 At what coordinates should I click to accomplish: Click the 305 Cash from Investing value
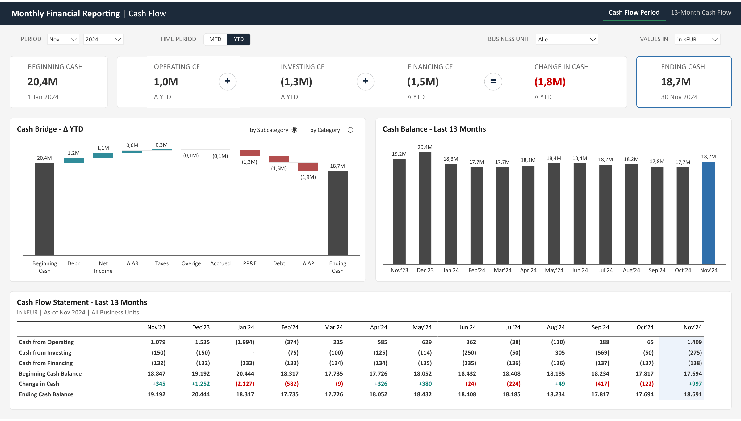tap(560, 353)
